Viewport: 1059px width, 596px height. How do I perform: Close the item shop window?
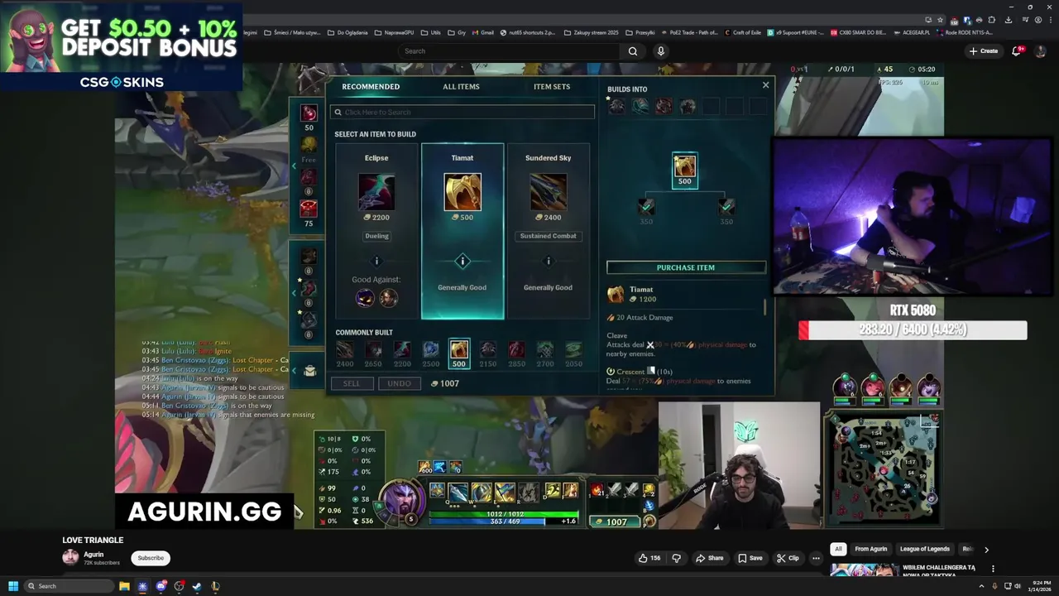tap(765, 85)
